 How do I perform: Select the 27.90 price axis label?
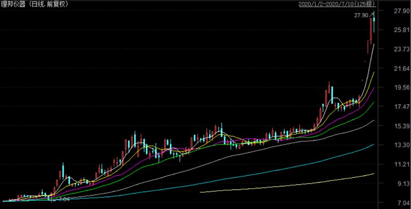[x=402, y=11]
